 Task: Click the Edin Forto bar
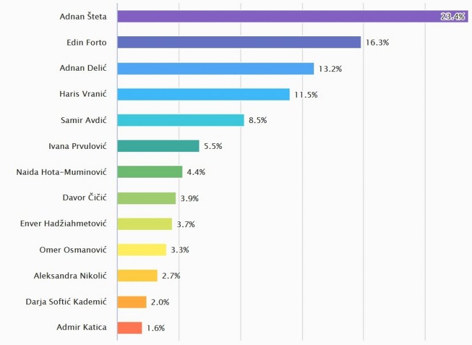coord(239,43)
